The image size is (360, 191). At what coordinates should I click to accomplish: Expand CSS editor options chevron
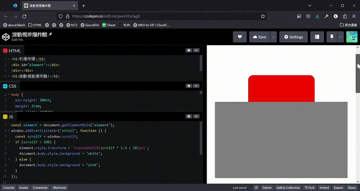[196, 86]
